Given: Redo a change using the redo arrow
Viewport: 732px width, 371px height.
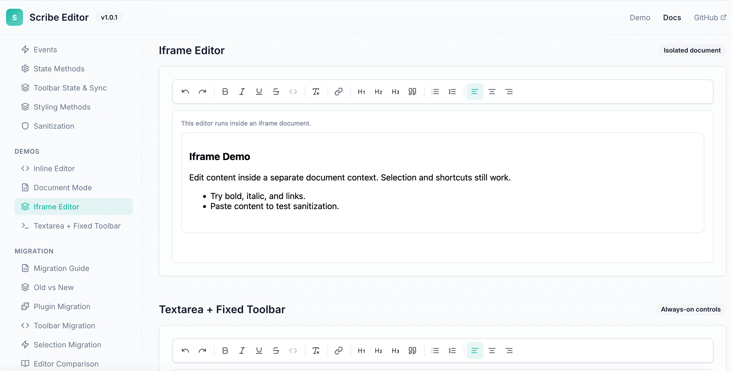Looking at the screenshot, I should (x=203, y=92).
